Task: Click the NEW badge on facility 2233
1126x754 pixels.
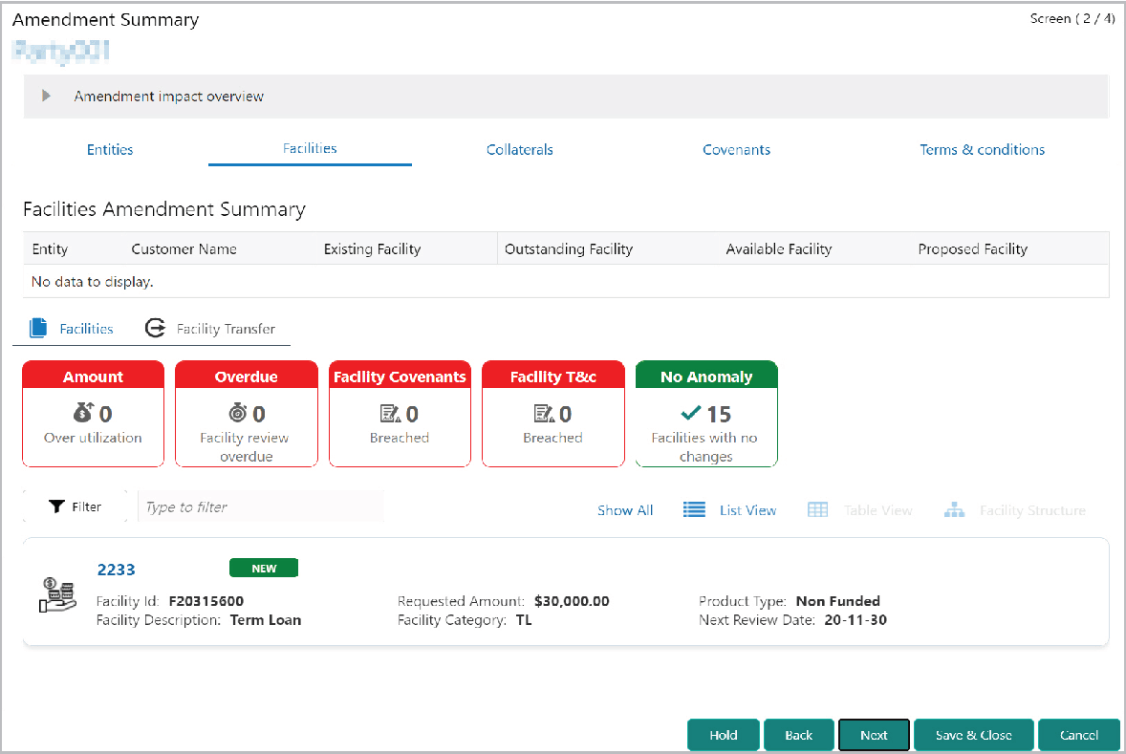Action: point(264,568)
